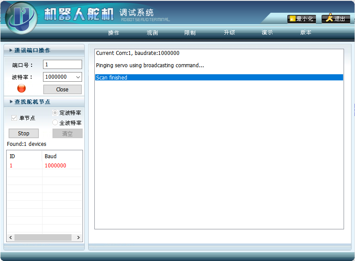Screen dimensions: 355x261
Task: Click the Stop scan button
Action: click(x=24, y=133)
